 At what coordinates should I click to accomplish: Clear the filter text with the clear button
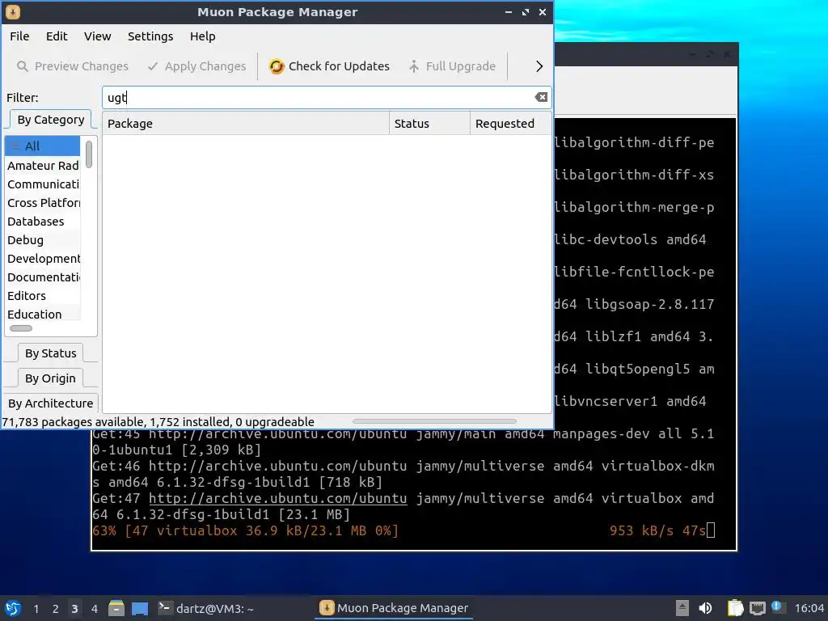coord(541,97)
